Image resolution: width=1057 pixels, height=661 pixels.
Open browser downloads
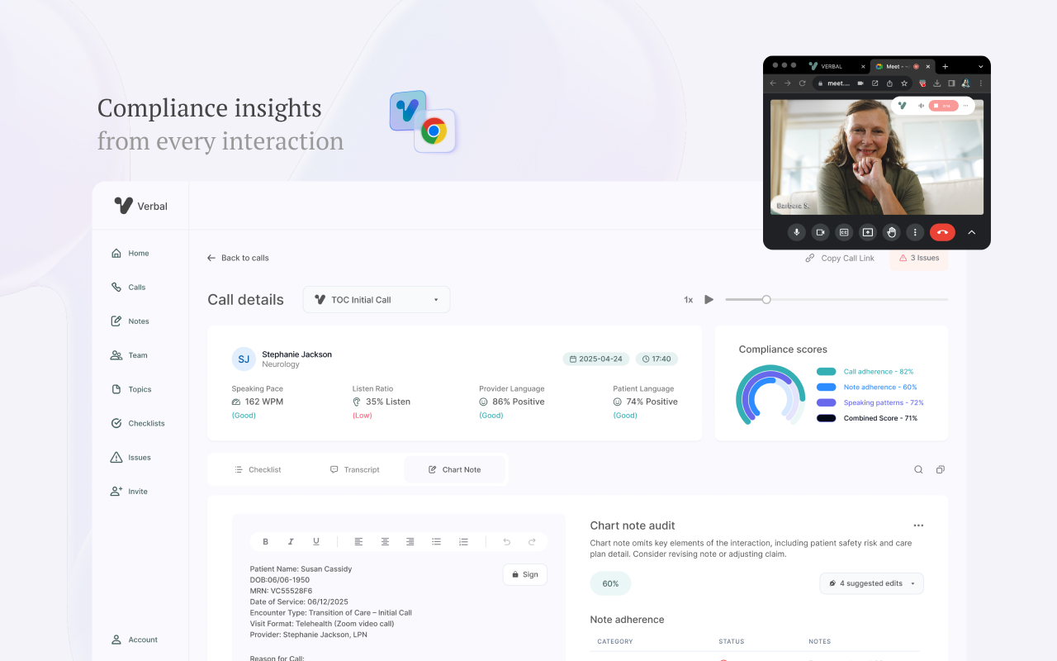coord(937,83)
